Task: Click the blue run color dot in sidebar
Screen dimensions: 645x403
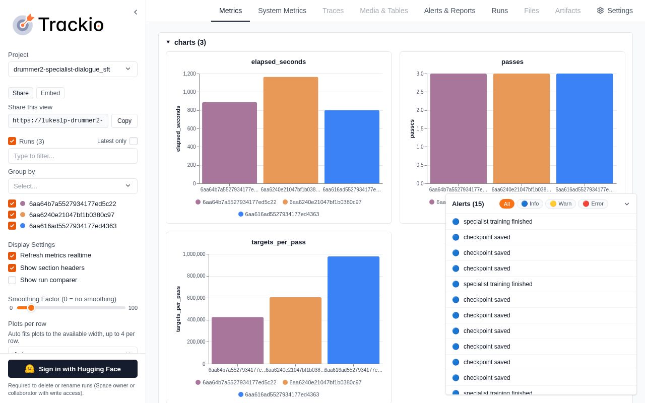Action: [x=23, y=226]
